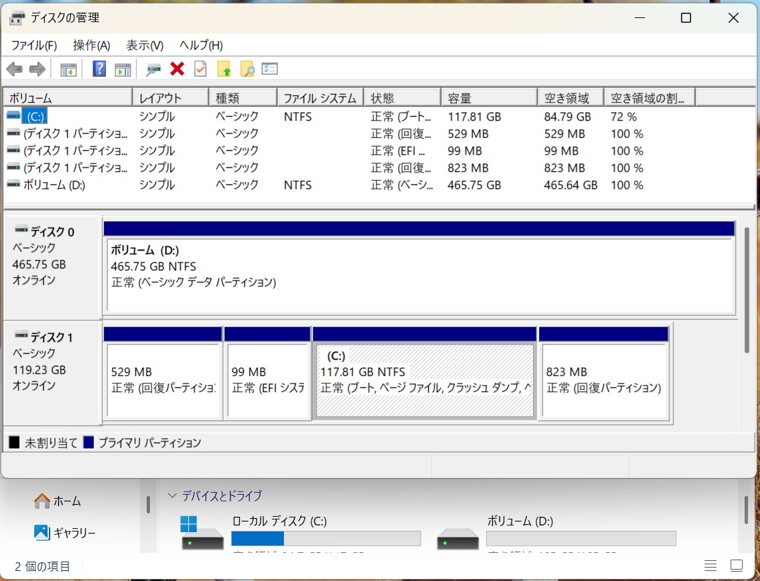Click the ディスク 0 disk icon
This screenshot has height=581, width=760.
click(21, 230)
